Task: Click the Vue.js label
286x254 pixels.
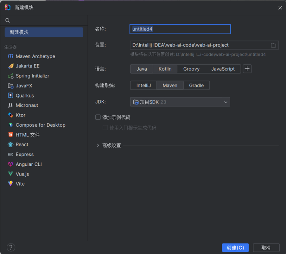Action: pos(22,174)
